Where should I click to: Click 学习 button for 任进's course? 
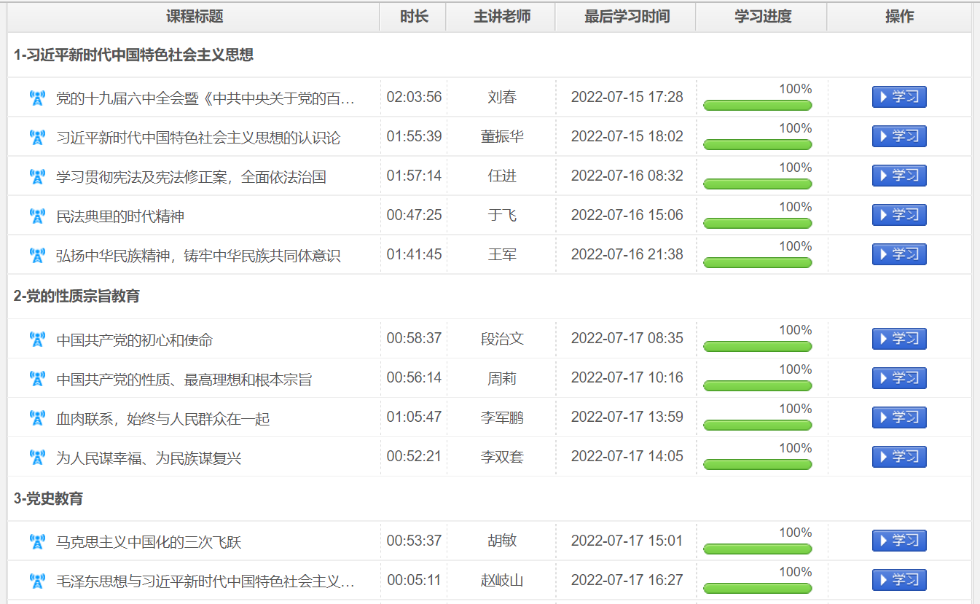pyautogui.click(x=899, y=176)
